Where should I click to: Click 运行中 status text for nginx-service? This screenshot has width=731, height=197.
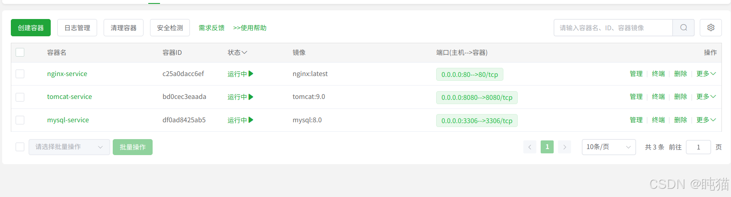pyautogui.click(x=237, y=74)
